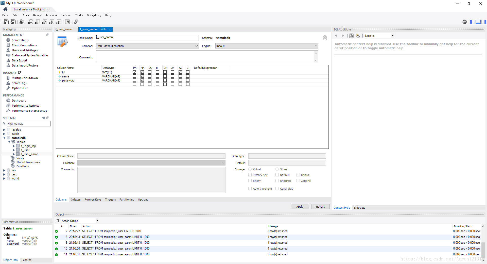Click the Filter objects search field
The height and width of the screenshot is (264, 487).
point(29,124)
